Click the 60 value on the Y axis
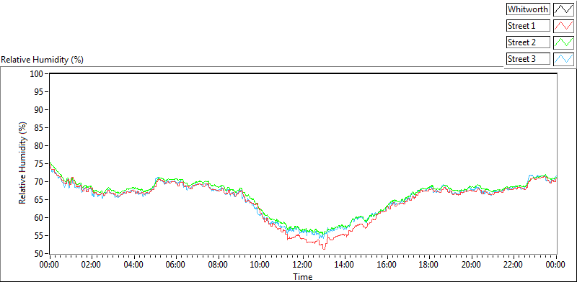The image size is (577, 282). pos(40,218)
